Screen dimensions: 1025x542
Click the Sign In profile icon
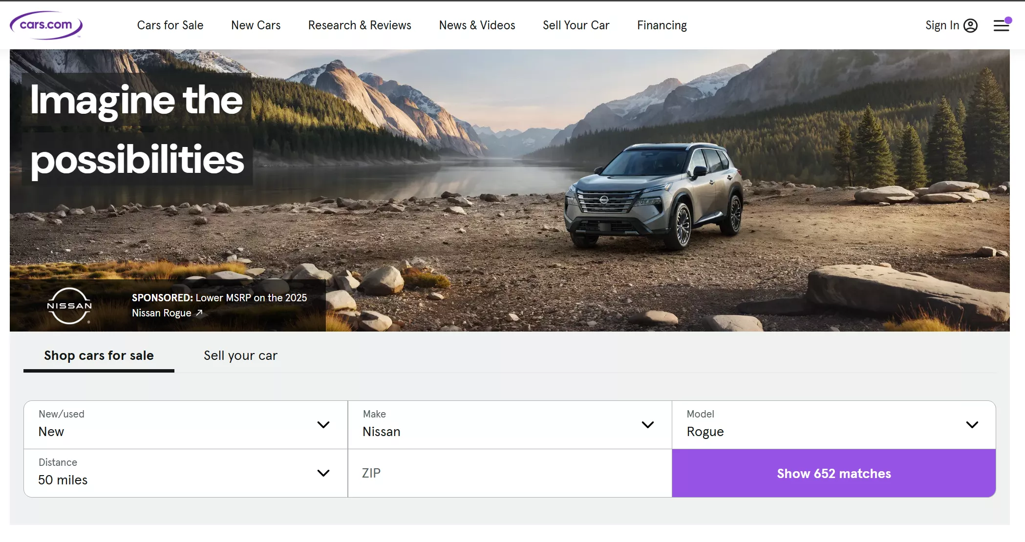pyautogui.click(x=971, y=25)
